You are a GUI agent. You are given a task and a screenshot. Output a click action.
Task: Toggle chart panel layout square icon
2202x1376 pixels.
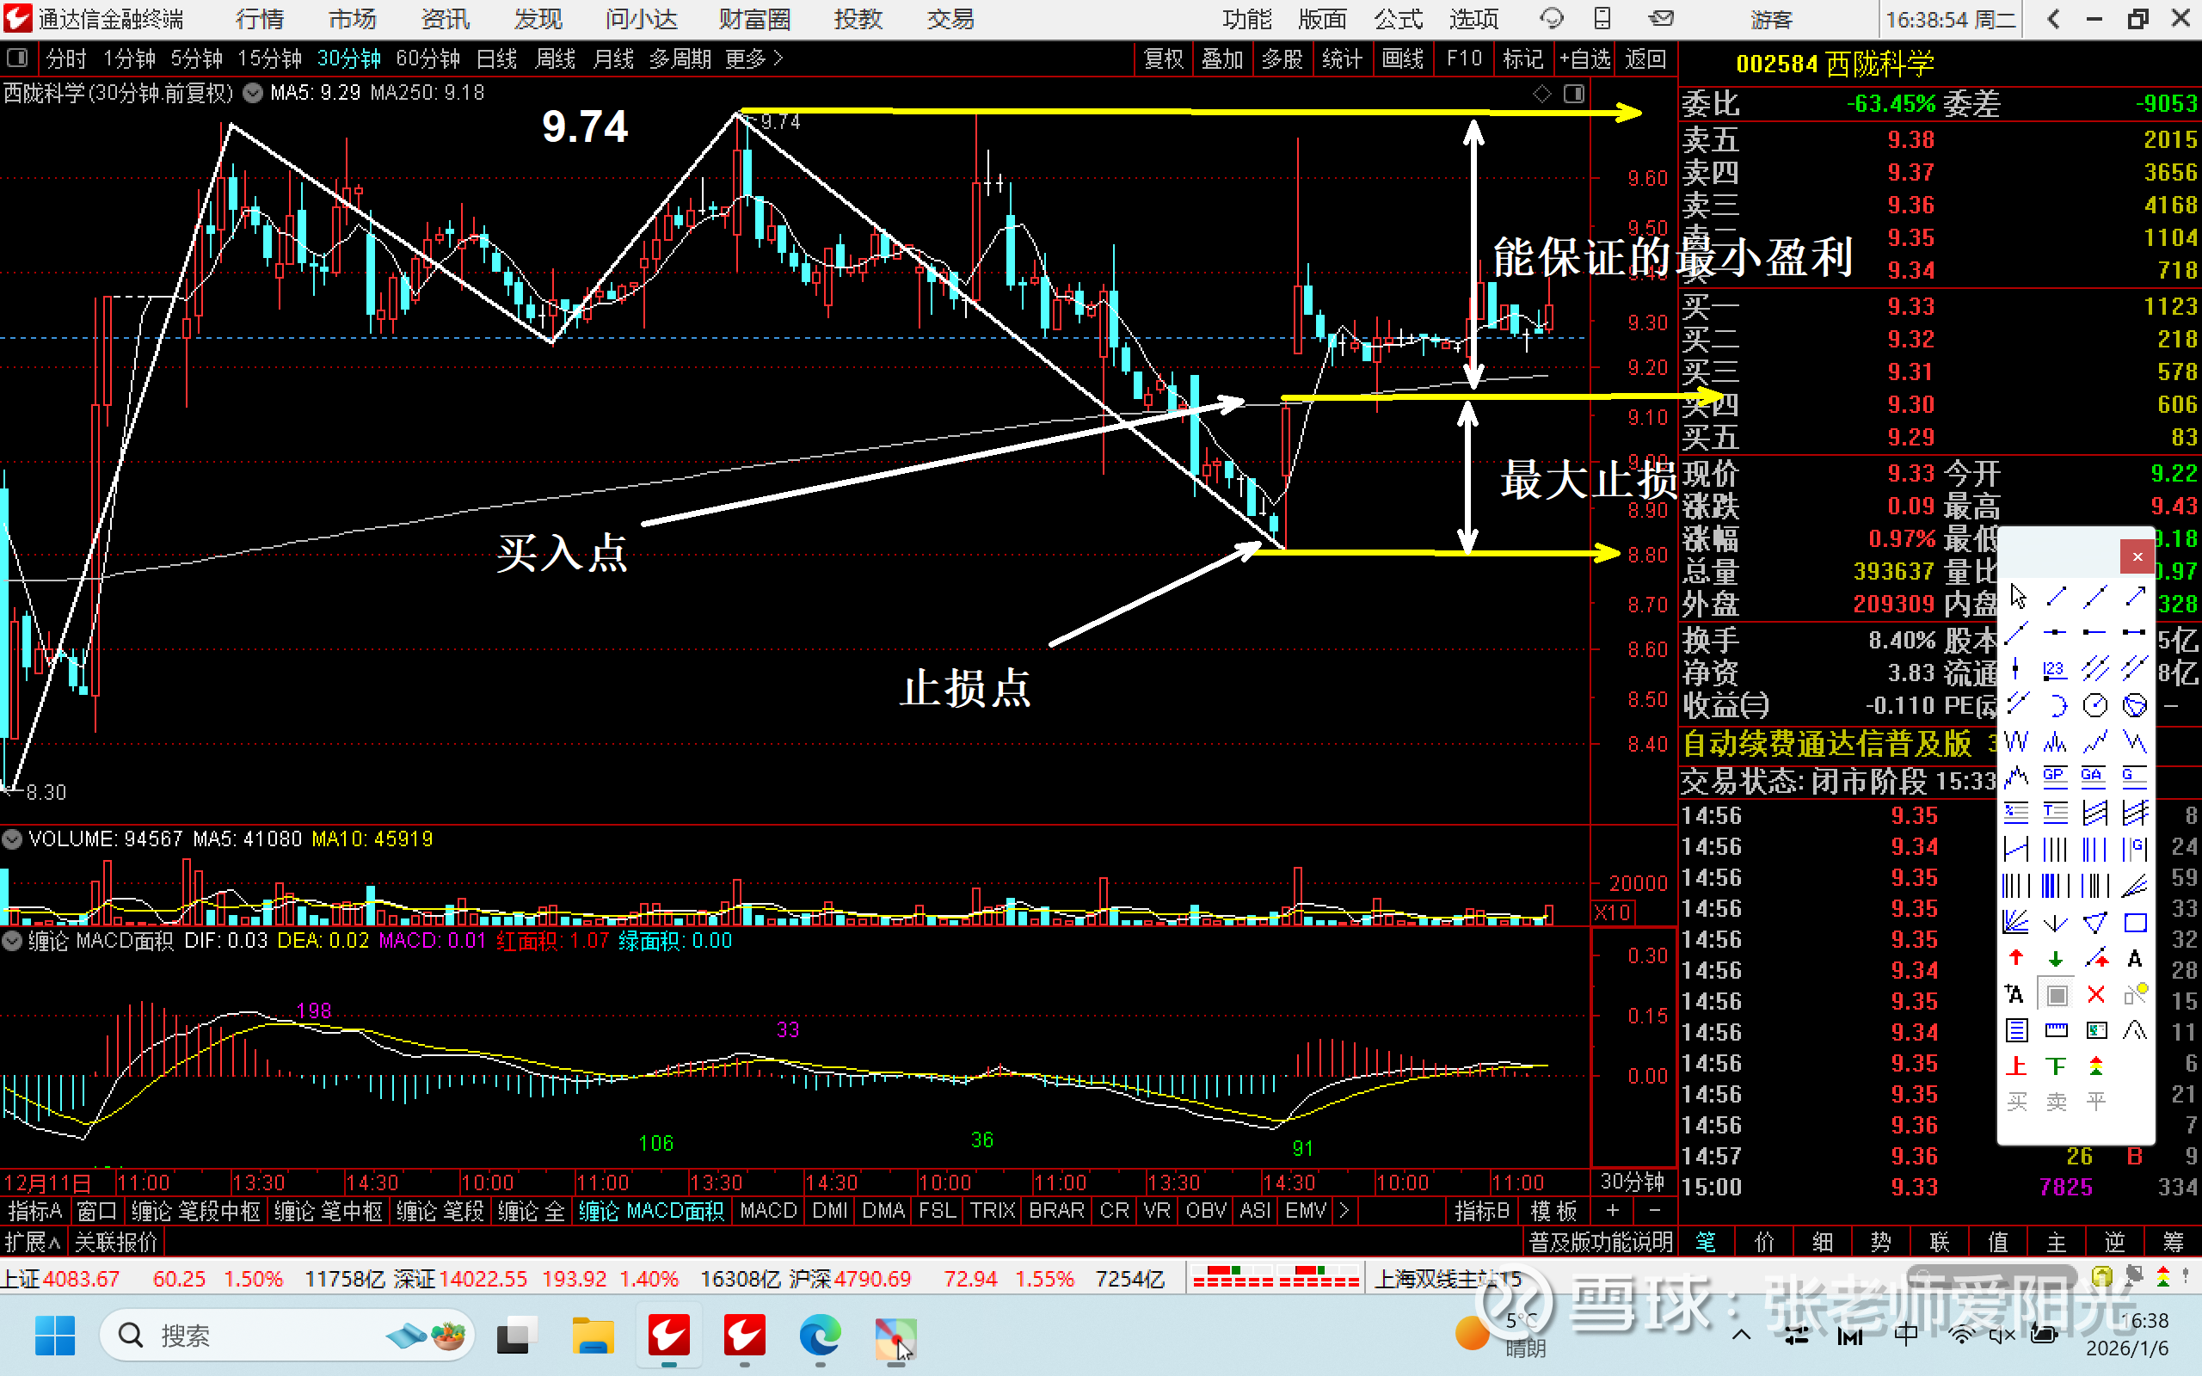tap(1574, 94)
